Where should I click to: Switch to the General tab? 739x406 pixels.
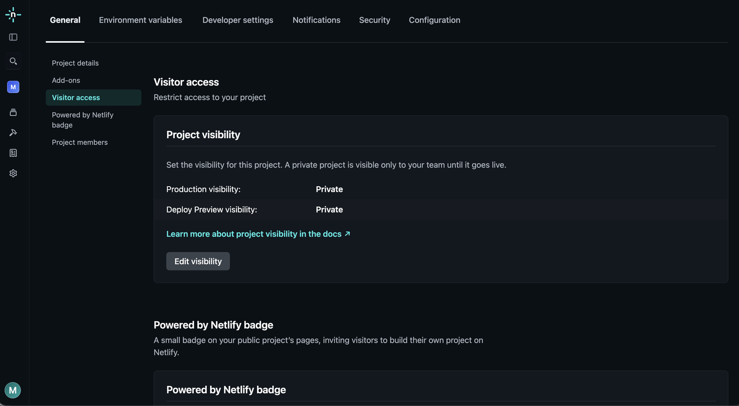(x=65, y=20)
